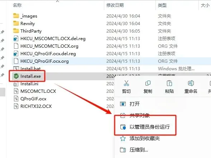The image size is (211, 158).
Task: Choose 打开 from the context menu
Action: [x=135, y=104]
